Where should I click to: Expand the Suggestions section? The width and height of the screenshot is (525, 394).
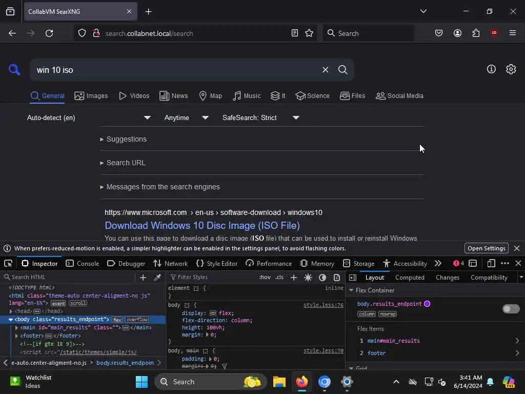(x=123, y=139)
